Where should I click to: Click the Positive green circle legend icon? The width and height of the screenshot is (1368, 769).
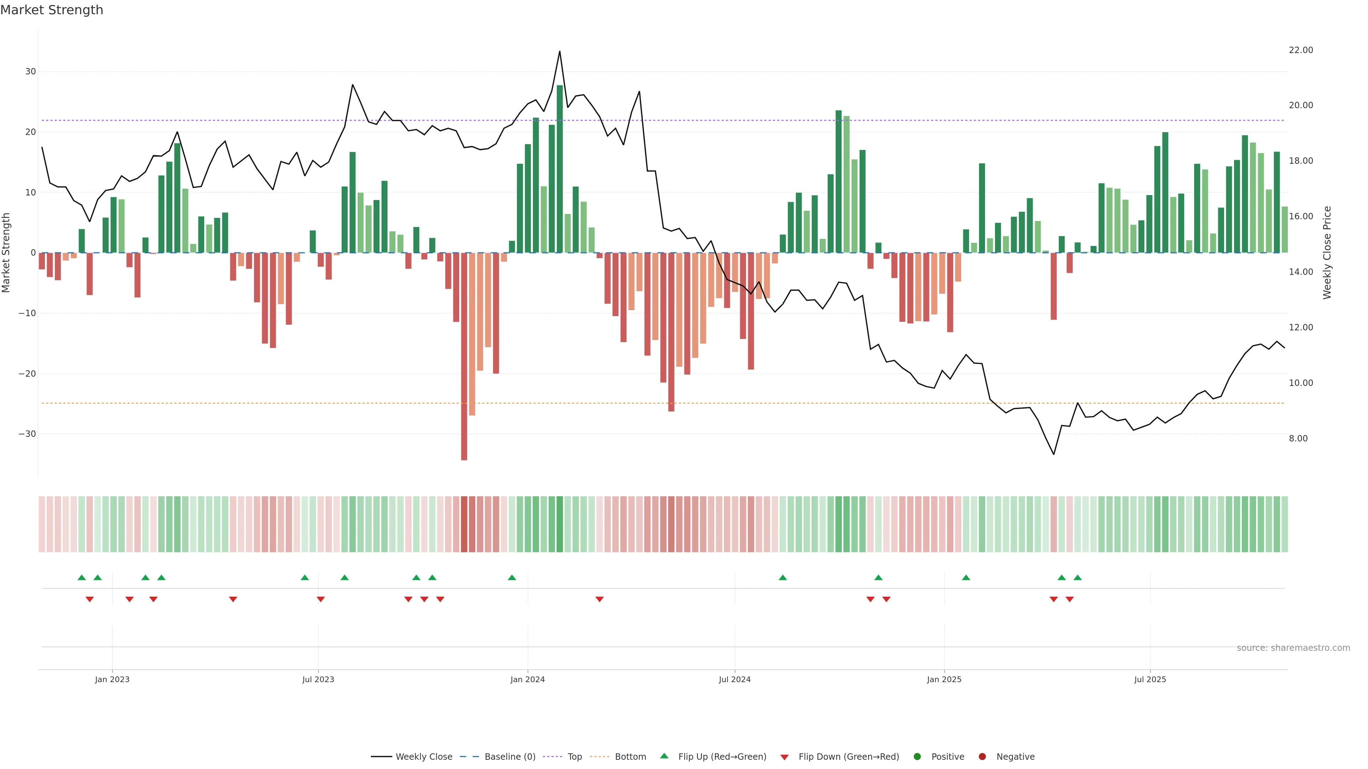click(x=917, y=756)
